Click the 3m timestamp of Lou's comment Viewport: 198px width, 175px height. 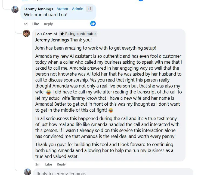[x=38, y=164]
